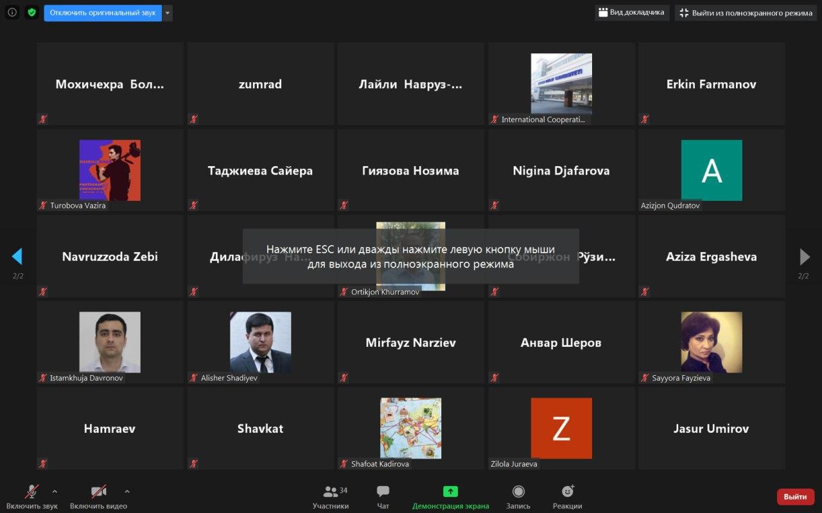
Task: Open the meeting info icon
Action: click(x=12, y=12)
